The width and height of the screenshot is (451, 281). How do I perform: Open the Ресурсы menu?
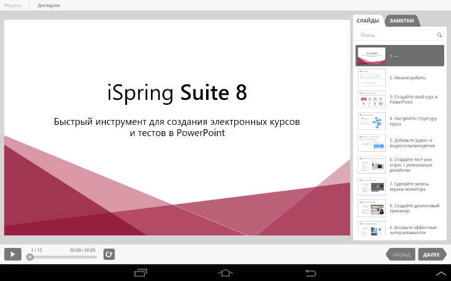[13, 5]
